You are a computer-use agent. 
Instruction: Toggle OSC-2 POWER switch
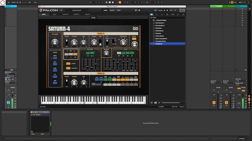pos(67,82)
